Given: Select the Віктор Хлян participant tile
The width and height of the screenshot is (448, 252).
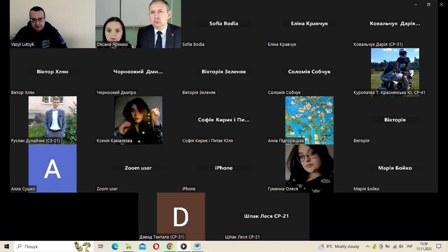Looking at the screenshot, I should pyautogui.click(x=53, y=72).
